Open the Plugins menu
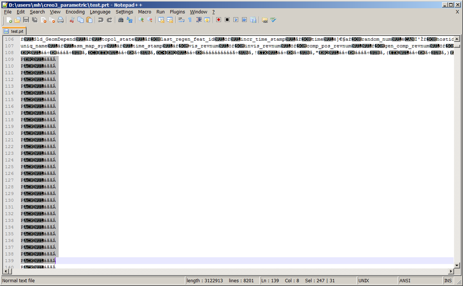The height and width of the screenshot is (286, 463). tap(177, 12)
